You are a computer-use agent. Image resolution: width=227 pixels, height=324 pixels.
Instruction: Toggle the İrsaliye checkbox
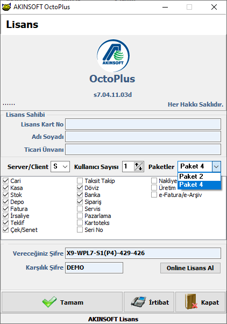5,216
